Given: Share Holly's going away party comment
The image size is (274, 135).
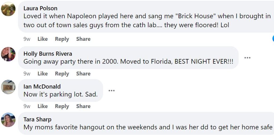Looking at the screenshot, I should 83,74.
